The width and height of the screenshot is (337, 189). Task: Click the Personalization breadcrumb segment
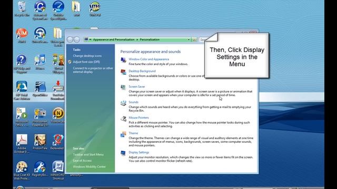(150, 40)
